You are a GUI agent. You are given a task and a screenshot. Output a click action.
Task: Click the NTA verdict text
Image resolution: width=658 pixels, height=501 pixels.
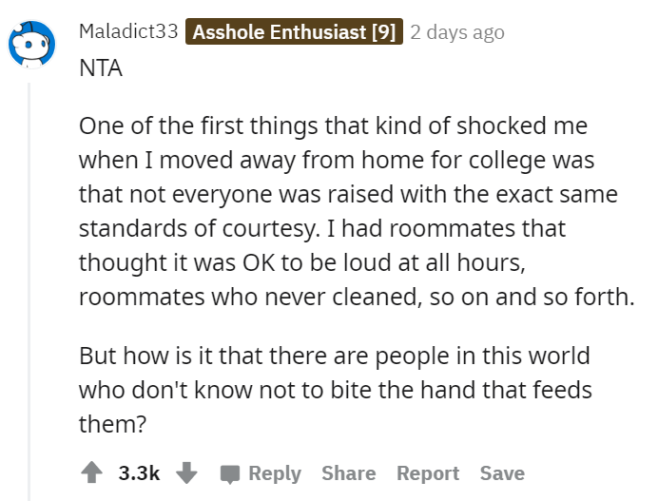coord(101,68)
